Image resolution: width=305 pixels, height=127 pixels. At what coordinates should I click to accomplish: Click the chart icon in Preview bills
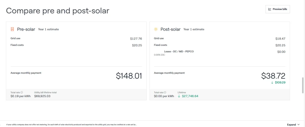tap(270, 9)
